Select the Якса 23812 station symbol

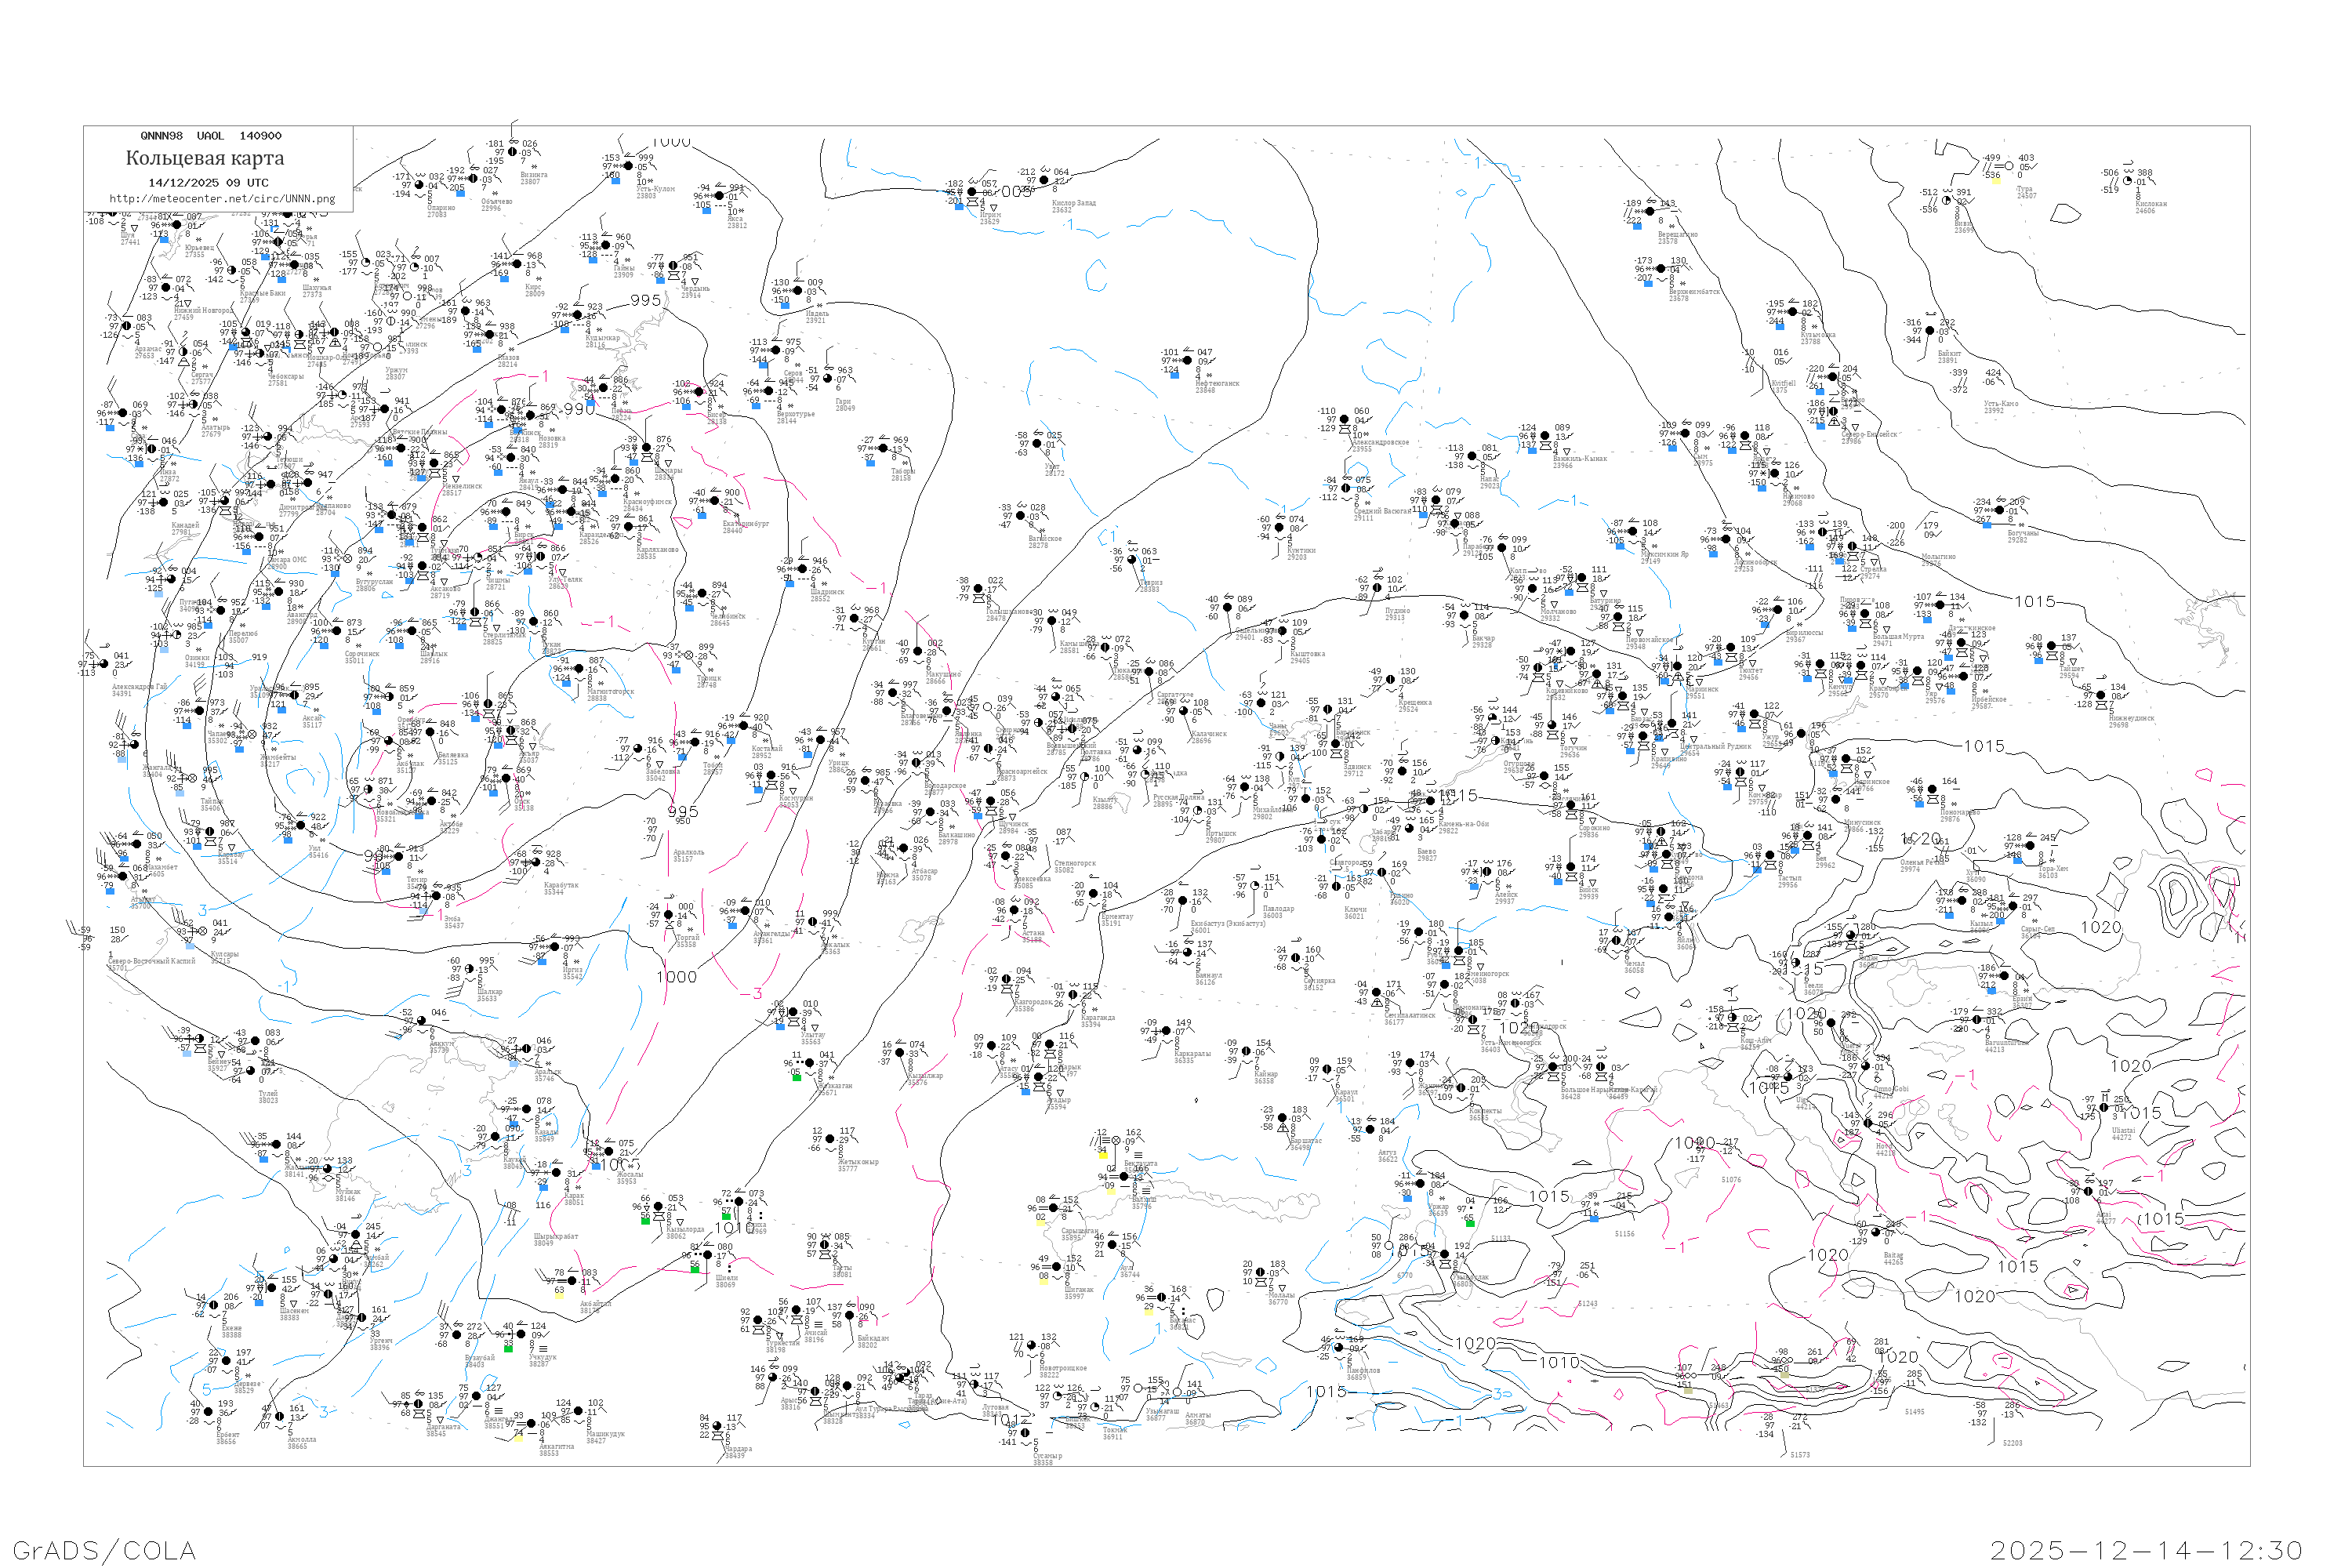[721, 197]
